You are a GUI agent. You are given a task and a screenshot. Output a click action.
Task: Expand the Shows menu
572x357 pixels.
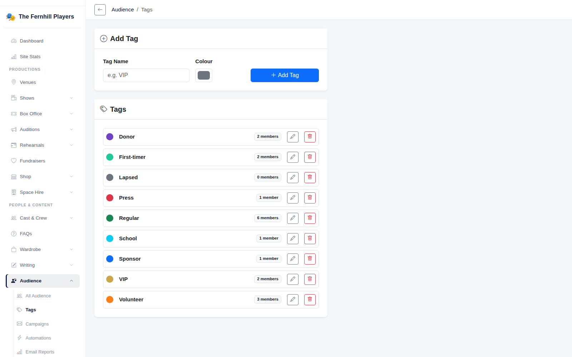(x=43, y=98)
